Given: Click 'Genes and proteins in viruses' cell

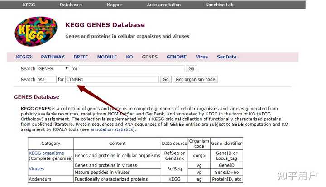Looking at the screenshot, I should pyautogui.click(x=117, y=165).
